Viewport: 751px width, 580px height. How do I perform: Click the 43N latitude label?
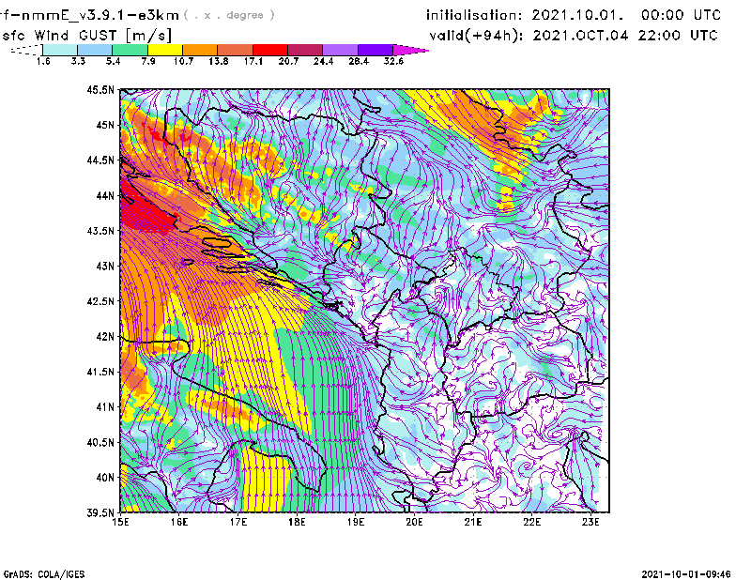click(x=105, y=266)
